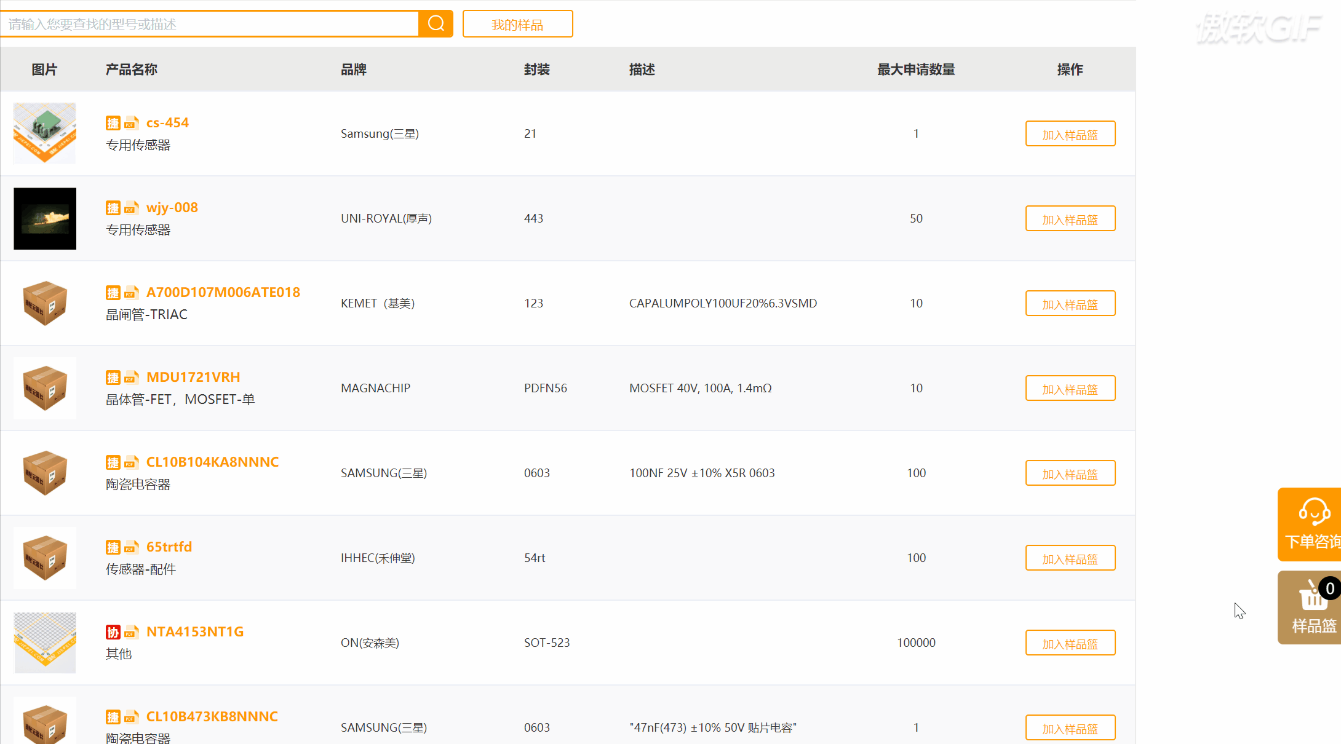This screenshot has height=744, width=1341.
Task: Open the CL10B473KB8NNNC product link
Action: (x=212, y=716)
